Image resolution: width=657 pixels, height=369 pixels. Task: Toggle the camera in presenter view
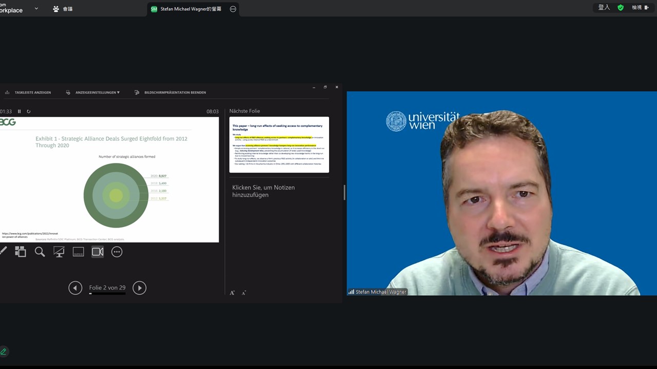point(98,252)
